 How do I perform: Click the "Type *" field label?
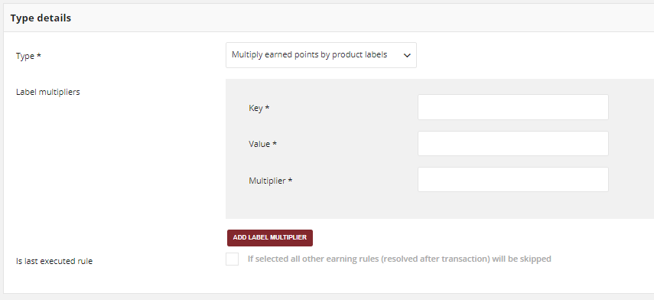point(28,56)
